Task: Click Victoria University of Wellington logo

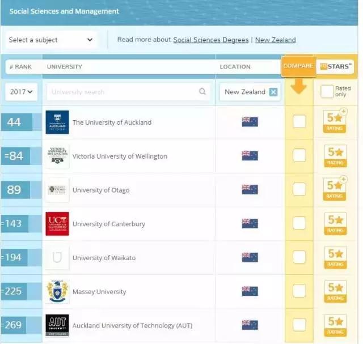Action: [57, 156]
